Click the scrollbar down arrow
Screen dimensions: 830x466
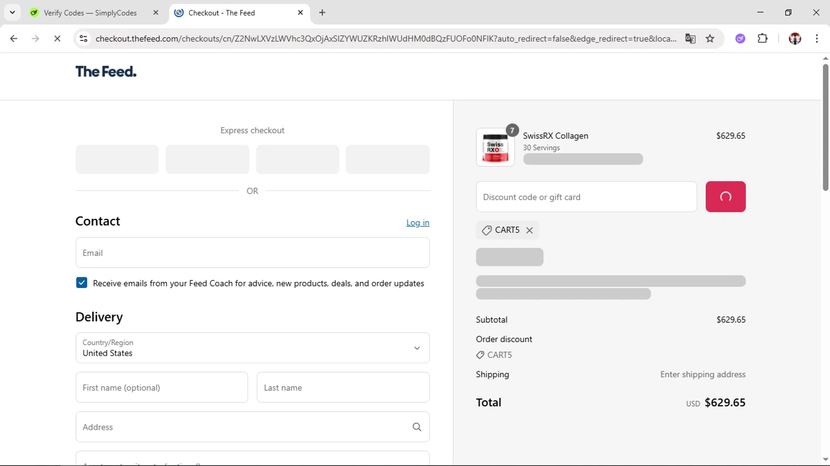(825, 459)
